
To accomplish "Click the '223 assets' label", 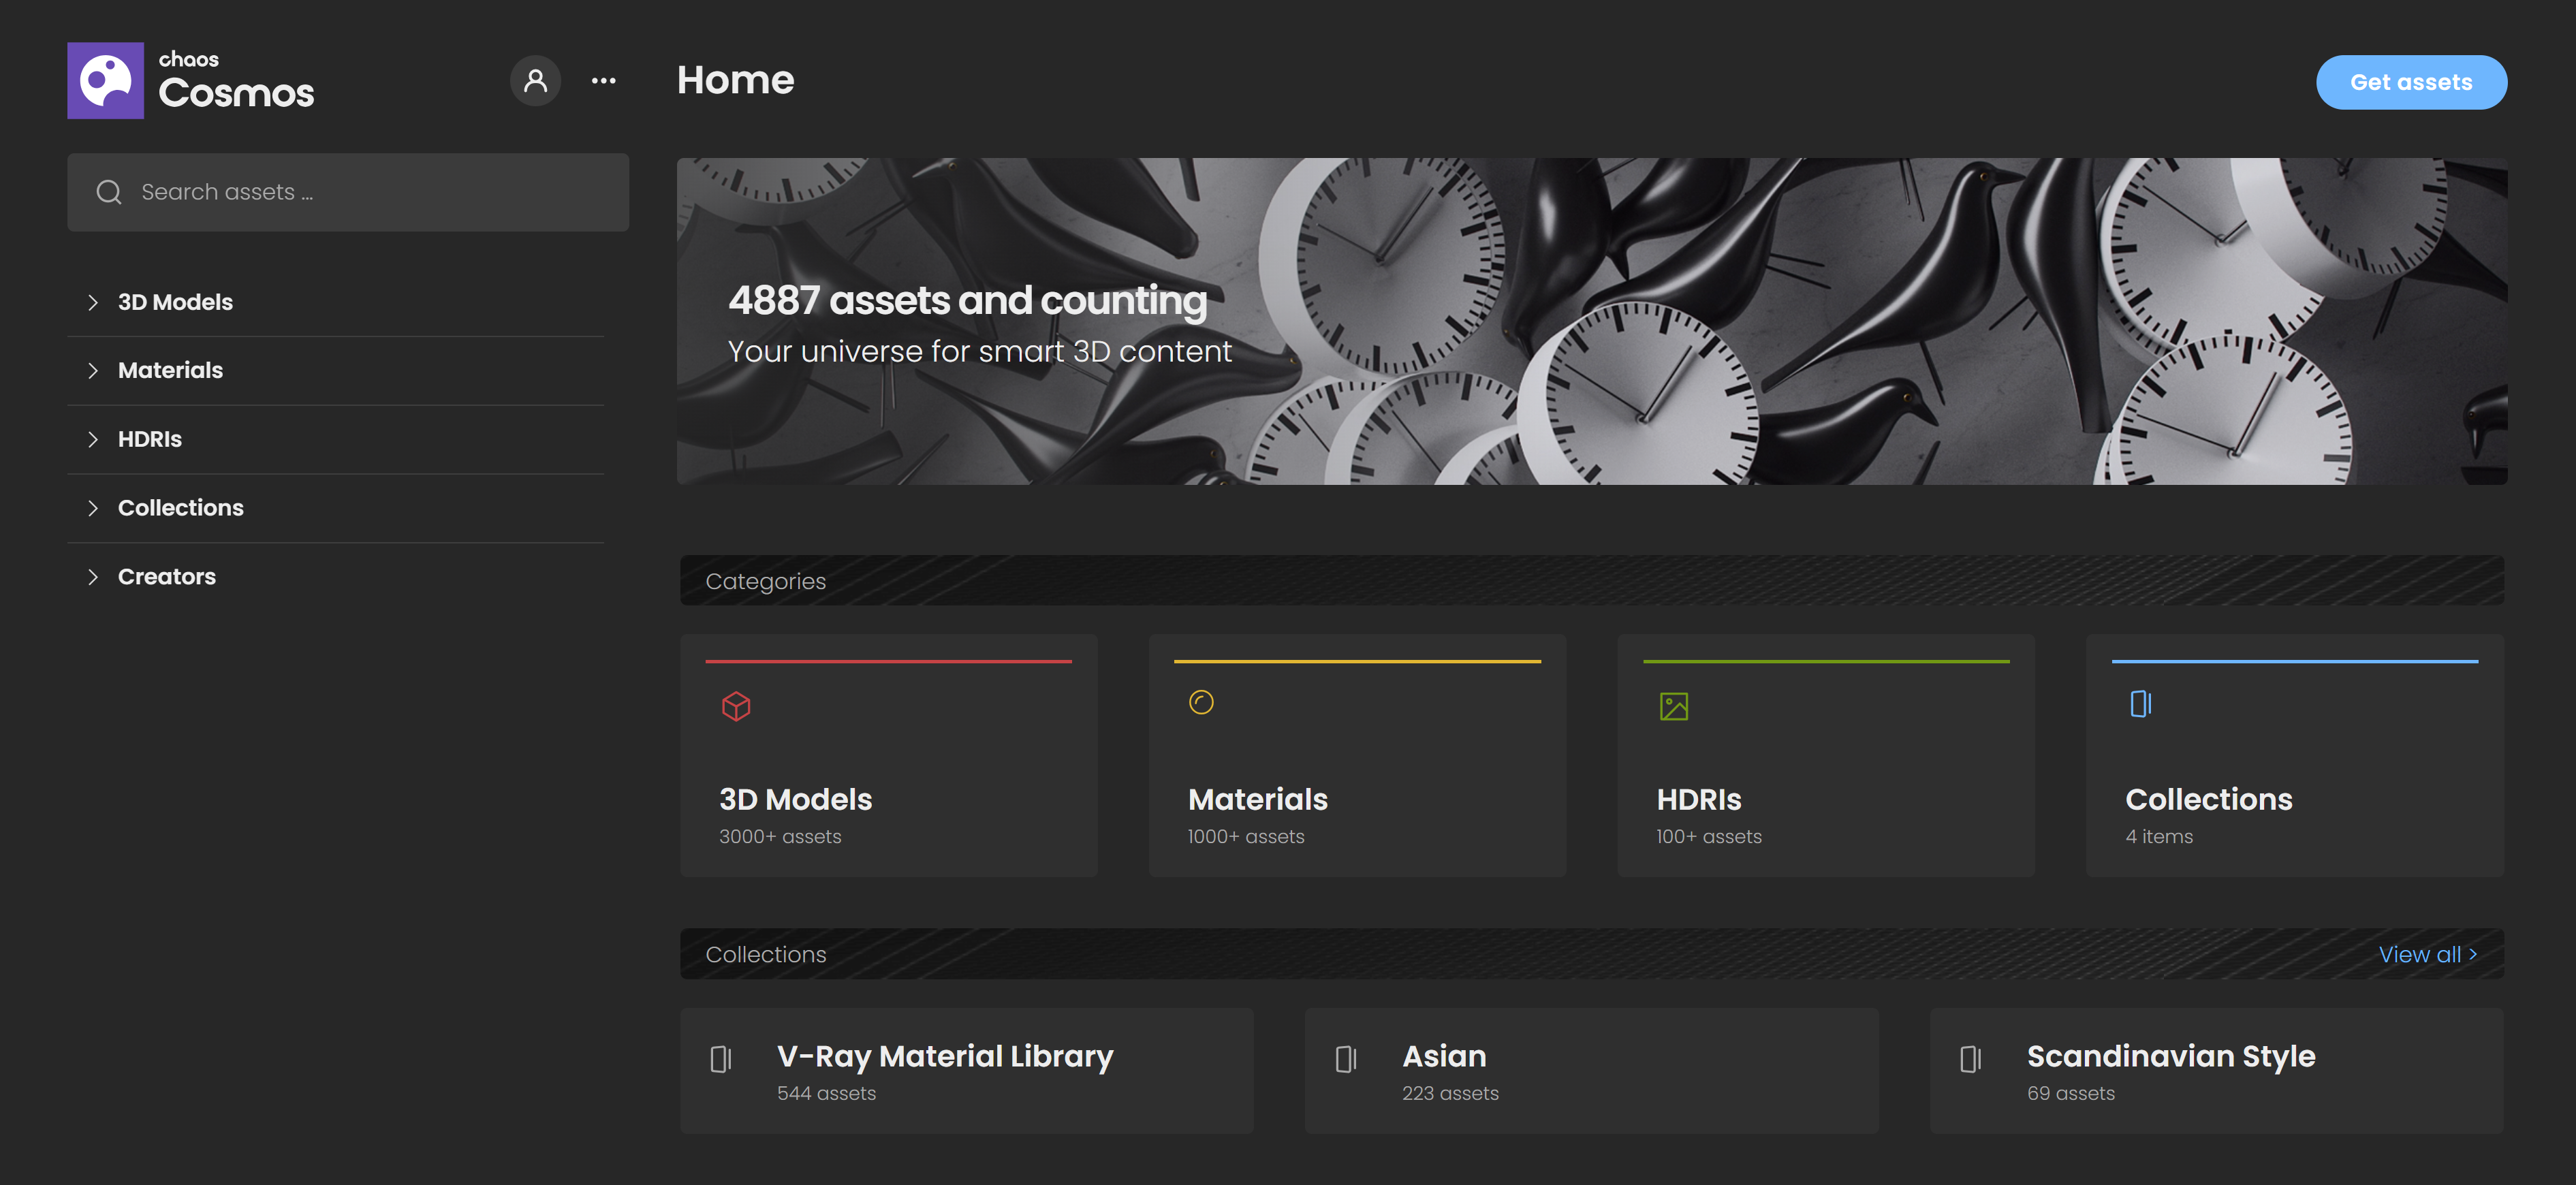I will tap(1450, 1094).
